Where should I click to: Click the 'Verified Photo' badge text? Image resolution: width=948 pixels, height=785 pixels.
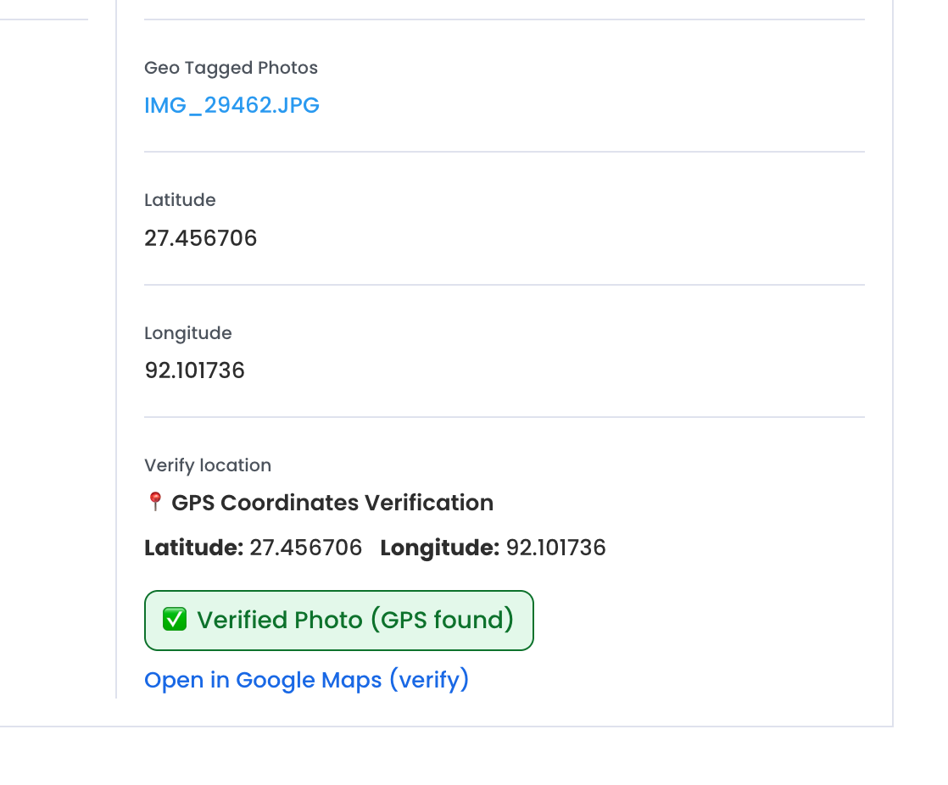coord(280,621)
